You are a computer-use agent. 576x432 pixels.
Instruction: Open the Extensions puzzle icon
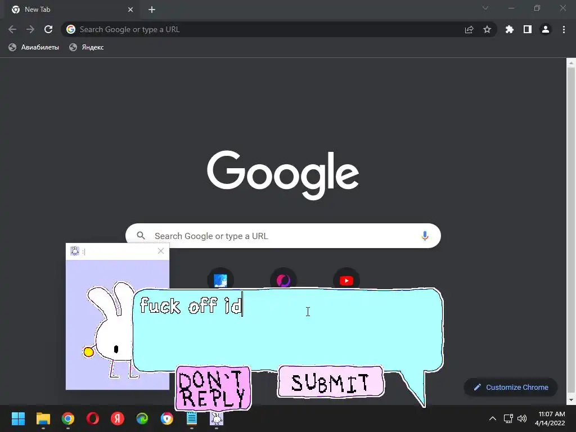tap(510, 29)
